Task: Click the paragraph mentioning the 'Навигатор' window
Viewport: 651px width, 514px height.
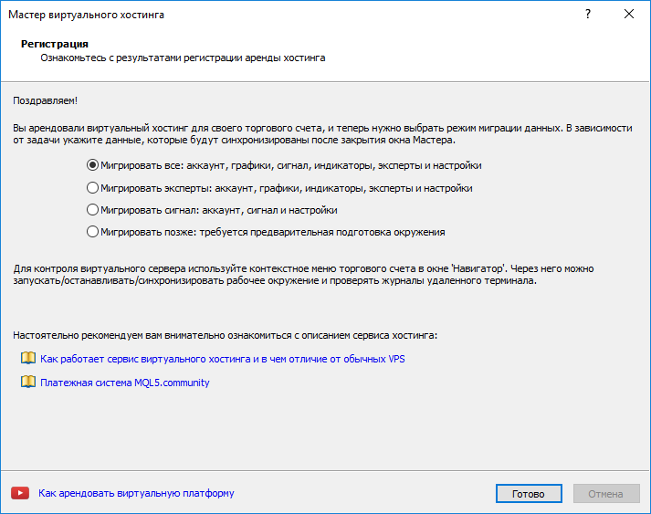Action: click(x=303, y=274)
